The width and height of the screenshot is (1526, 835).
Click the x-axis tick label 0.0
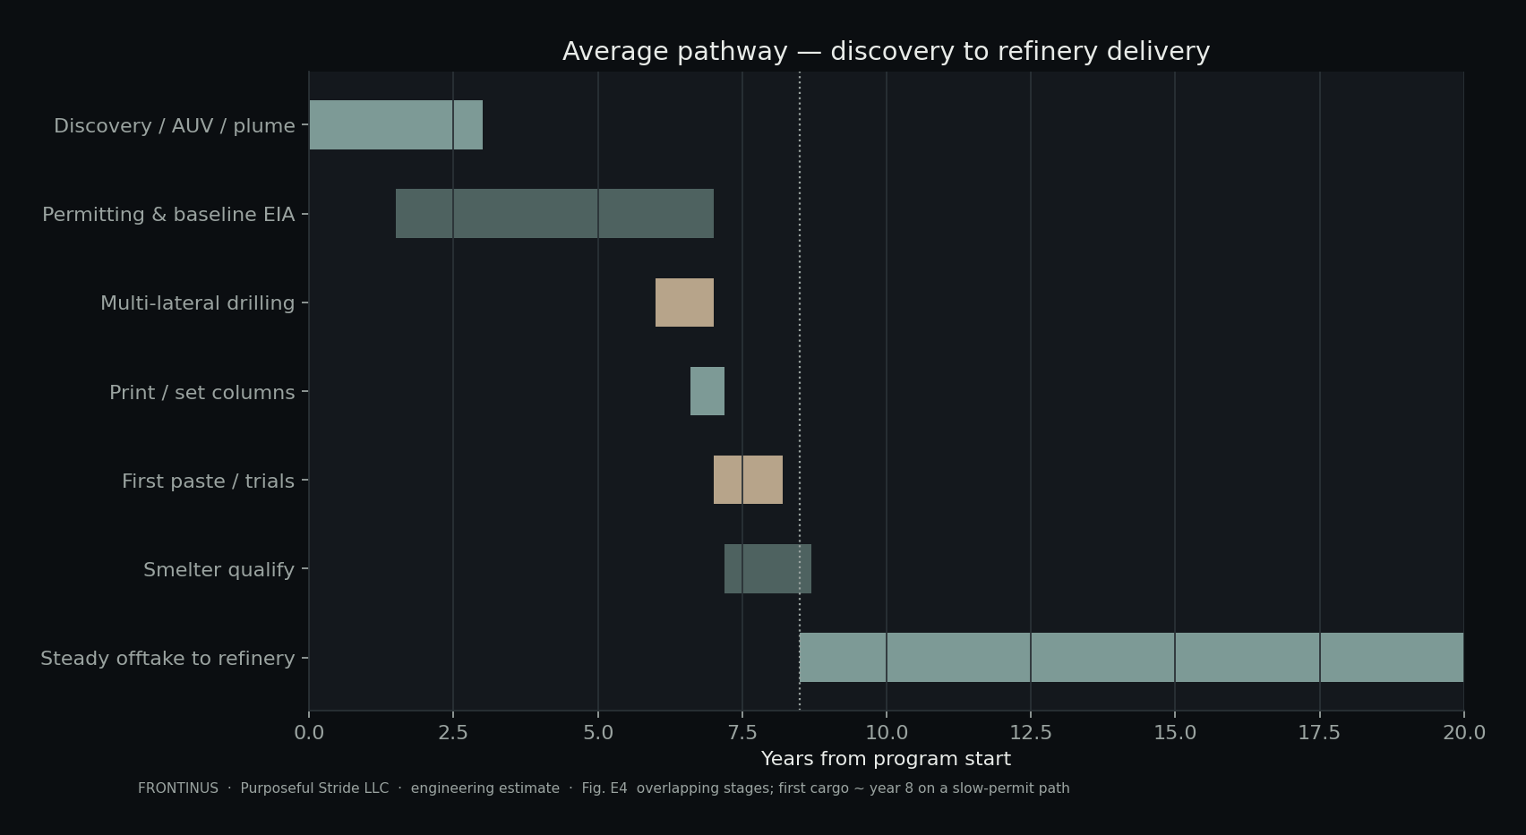tap(309, 733)
